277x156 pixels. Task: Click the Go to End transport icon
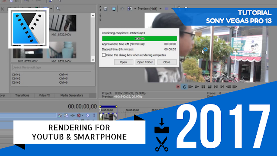pos(222,87)
